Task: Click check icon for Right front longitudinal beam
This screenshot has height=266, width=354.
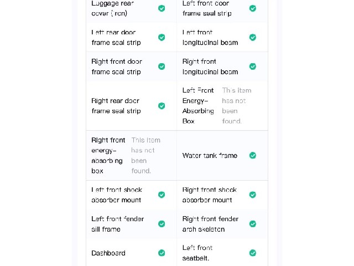Action: pyautogui.click(x=253, y=66)
